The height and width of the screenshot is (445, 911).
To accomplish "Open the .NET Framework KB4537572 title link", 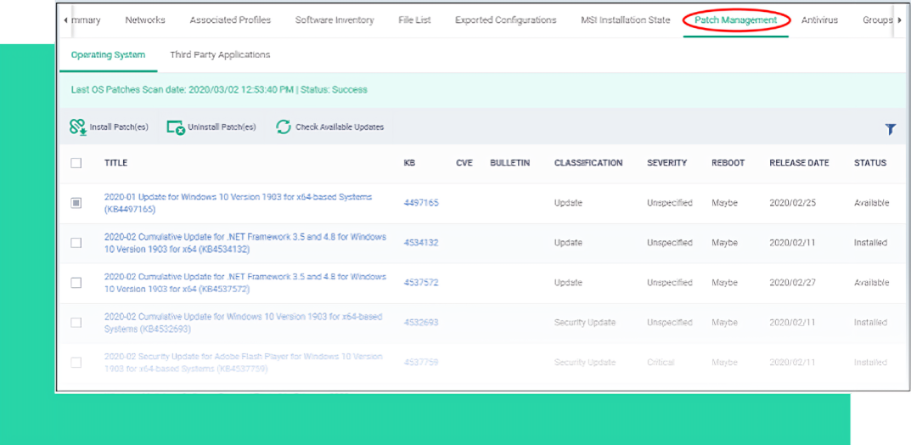I will (245, 282).
